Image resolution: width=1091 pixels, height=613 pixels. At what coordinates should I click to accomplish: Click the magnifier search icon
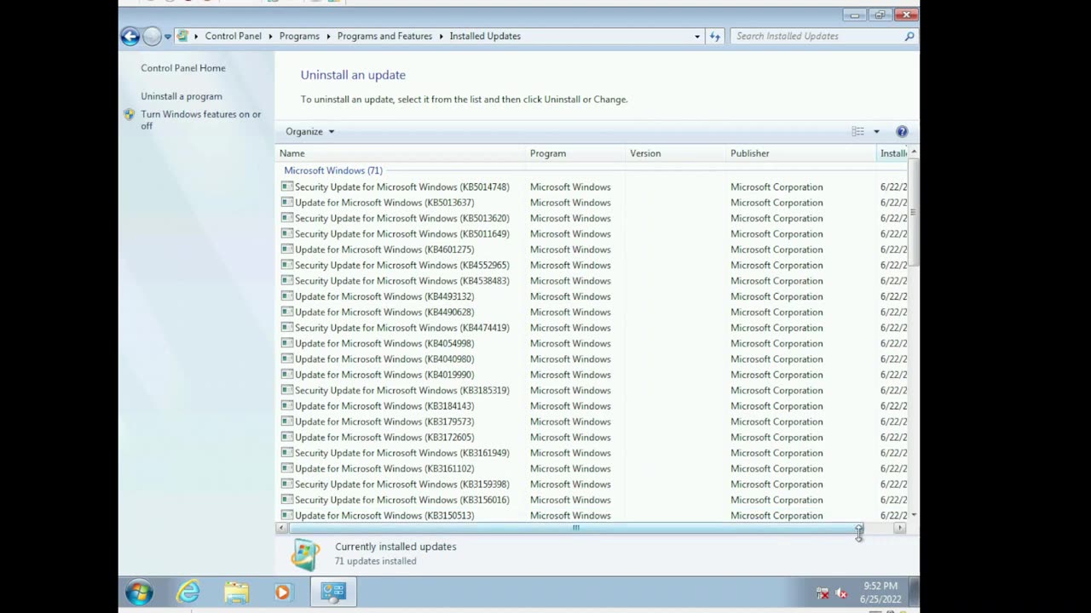(909, 37)
